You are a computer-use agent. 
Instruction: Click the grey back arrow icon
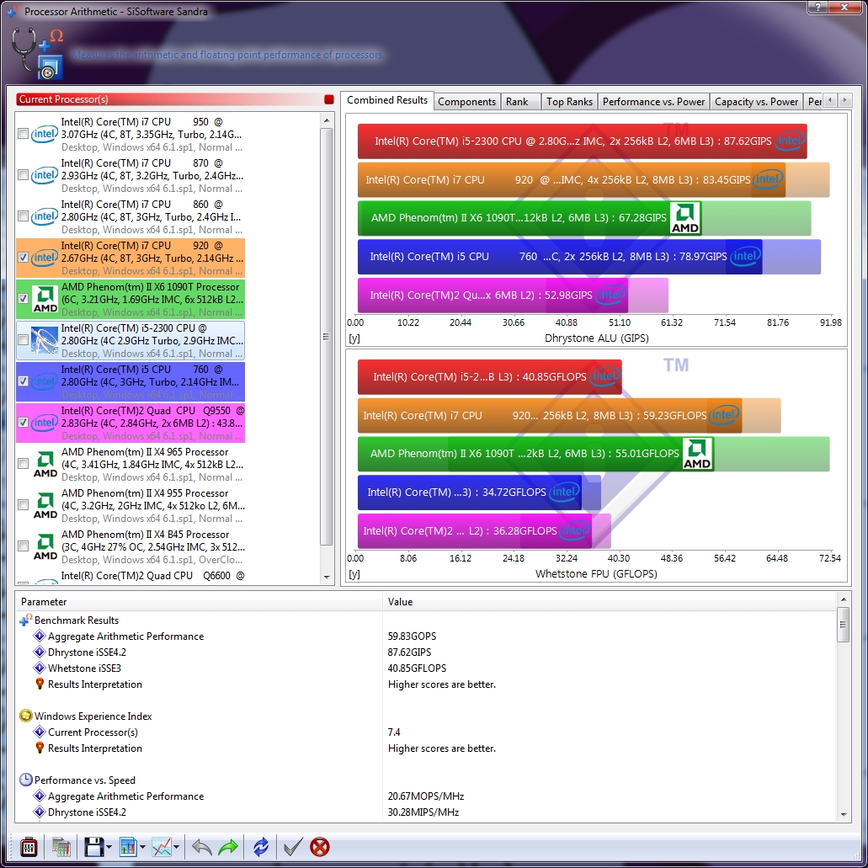pyautogui.click(x=201, y=847)
